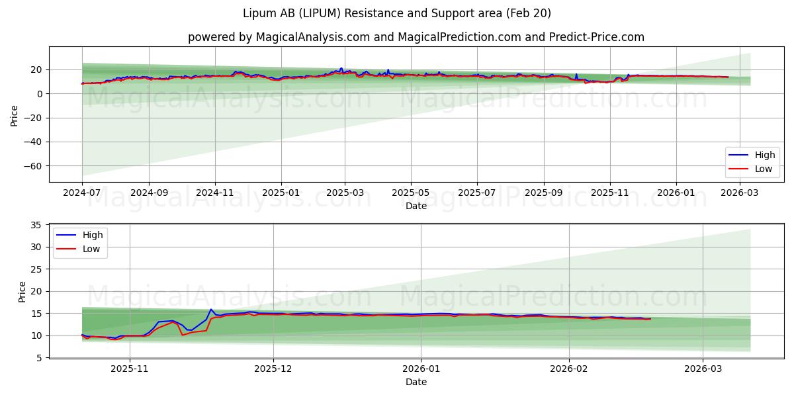Click the "30" price tick on bottom chart

tap(37, 247)
